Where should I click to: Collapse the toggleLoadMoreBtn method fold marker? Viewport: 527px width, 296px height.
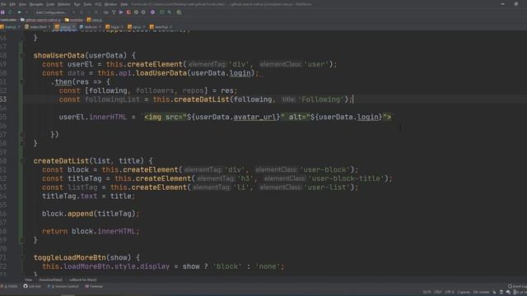(22, 257)
